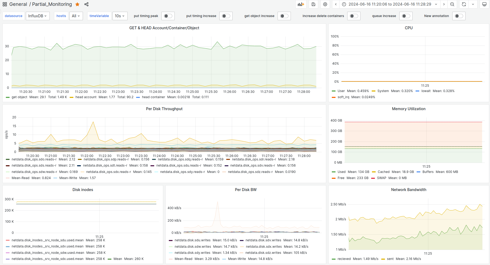Share the dashboard via the share icon
The image size is (490, 265).
point(86,4)
